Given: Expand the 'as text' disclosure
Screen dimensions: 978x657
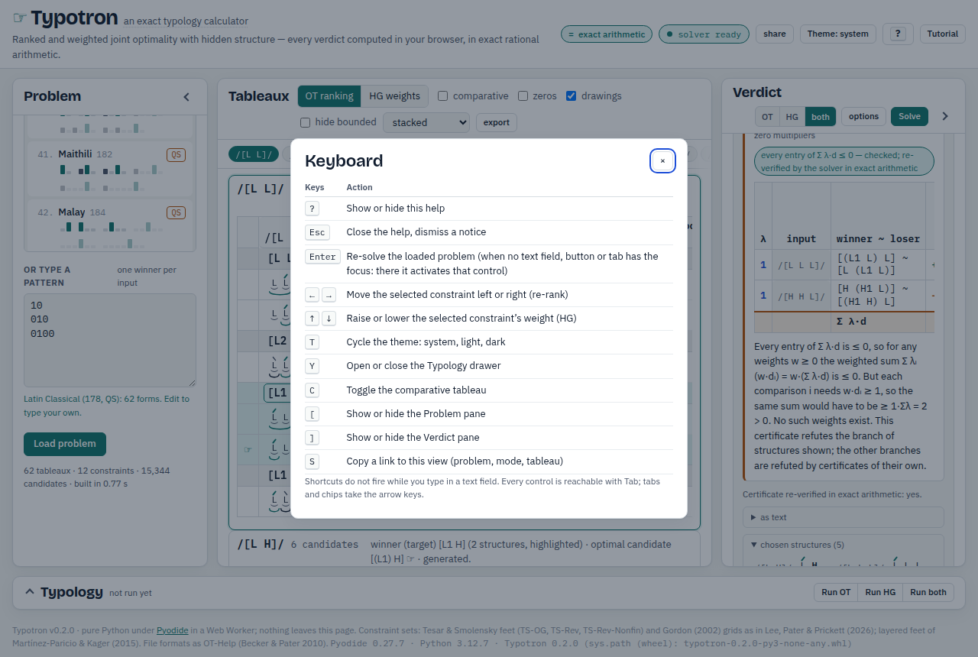Looking at the screenshot, I should [x=844, y=517].
